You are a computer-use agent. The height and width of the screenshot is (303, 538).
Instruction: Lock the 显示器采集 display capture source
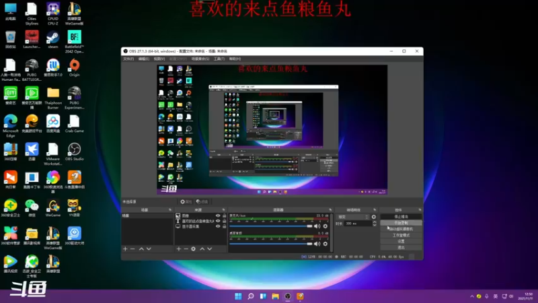[x=225, y=226]
